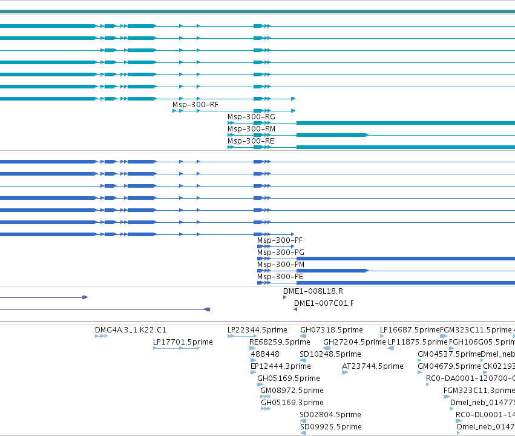This screenshot has width=515, height=436.
Task: Select the arrow glyph under LP11875.5prime
Action: (x=391, y=348)
